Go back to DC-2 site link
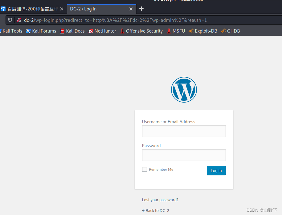The height and width of the screenshot is (215, 282). 156,210
